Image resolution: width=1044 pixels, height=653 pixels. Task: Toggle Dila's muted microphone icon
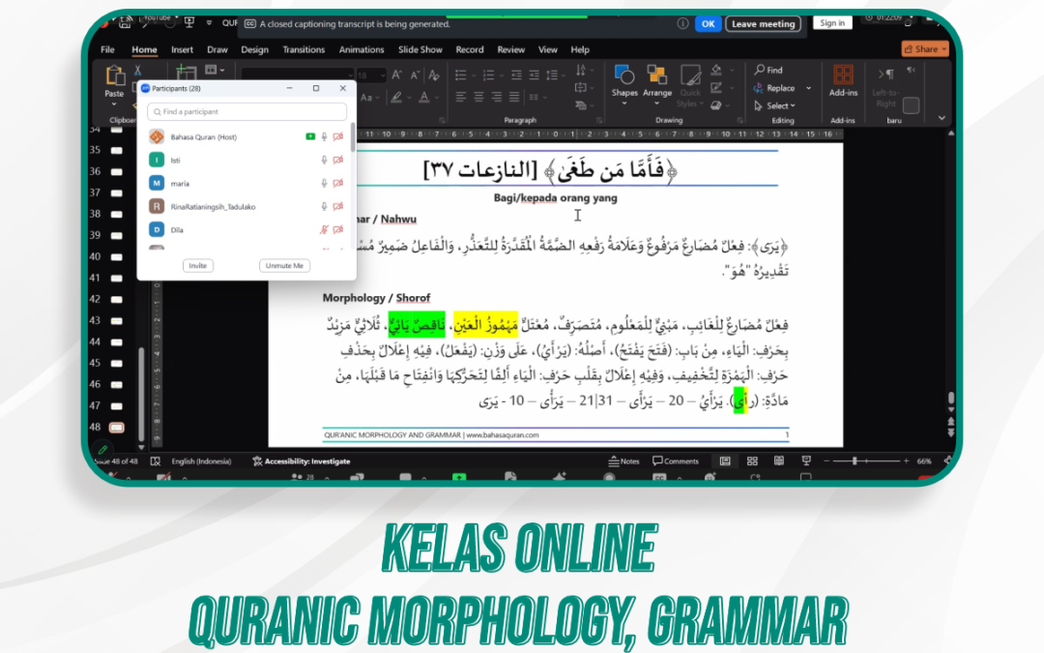pos(324,230)
